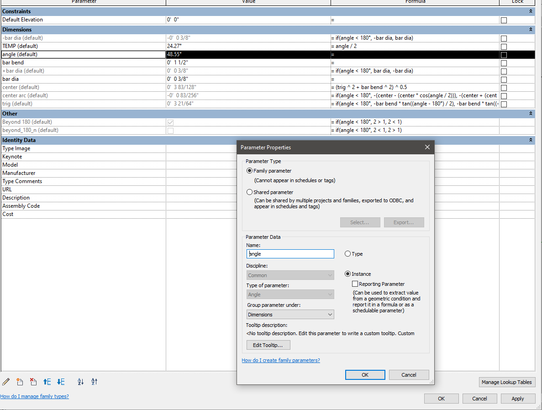Open the Discipline dropdown
Viewport: 542px width, 410px height.
(290, 275)
